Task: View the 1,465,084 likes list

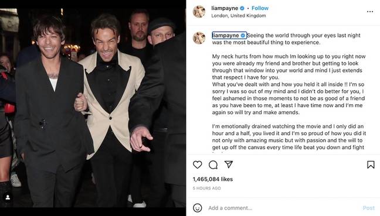Action: [x=213, y=179]
